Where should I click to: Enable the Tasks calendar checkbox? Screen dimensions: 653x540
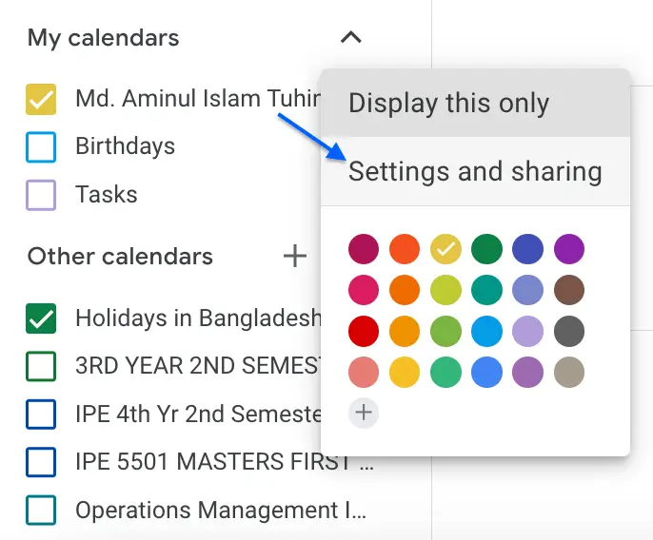41,195
